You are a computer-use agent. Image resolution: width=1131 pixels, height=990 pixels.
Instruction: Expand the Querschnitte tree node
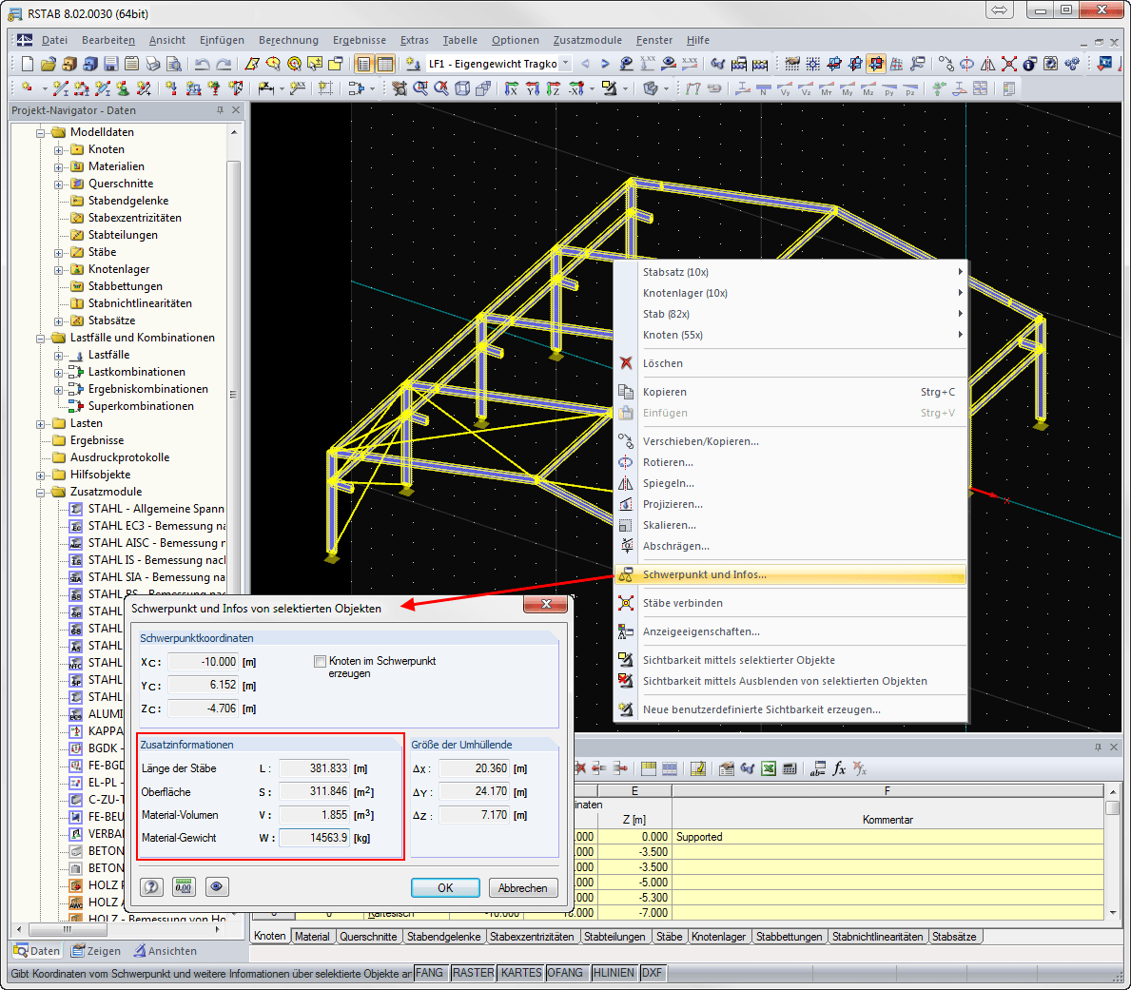coord(58,184)
